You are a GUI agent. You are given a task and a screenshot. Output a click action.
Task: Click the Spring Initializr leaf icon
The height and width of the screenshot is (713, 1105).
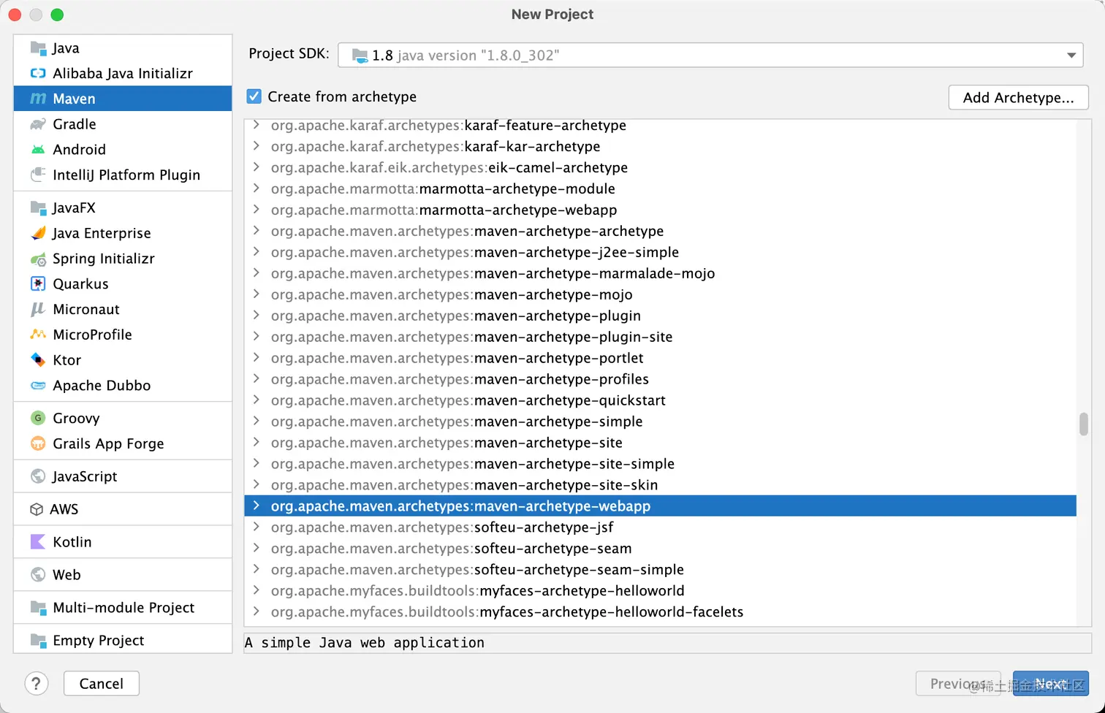pyautogui.click(x=38, y=259)
